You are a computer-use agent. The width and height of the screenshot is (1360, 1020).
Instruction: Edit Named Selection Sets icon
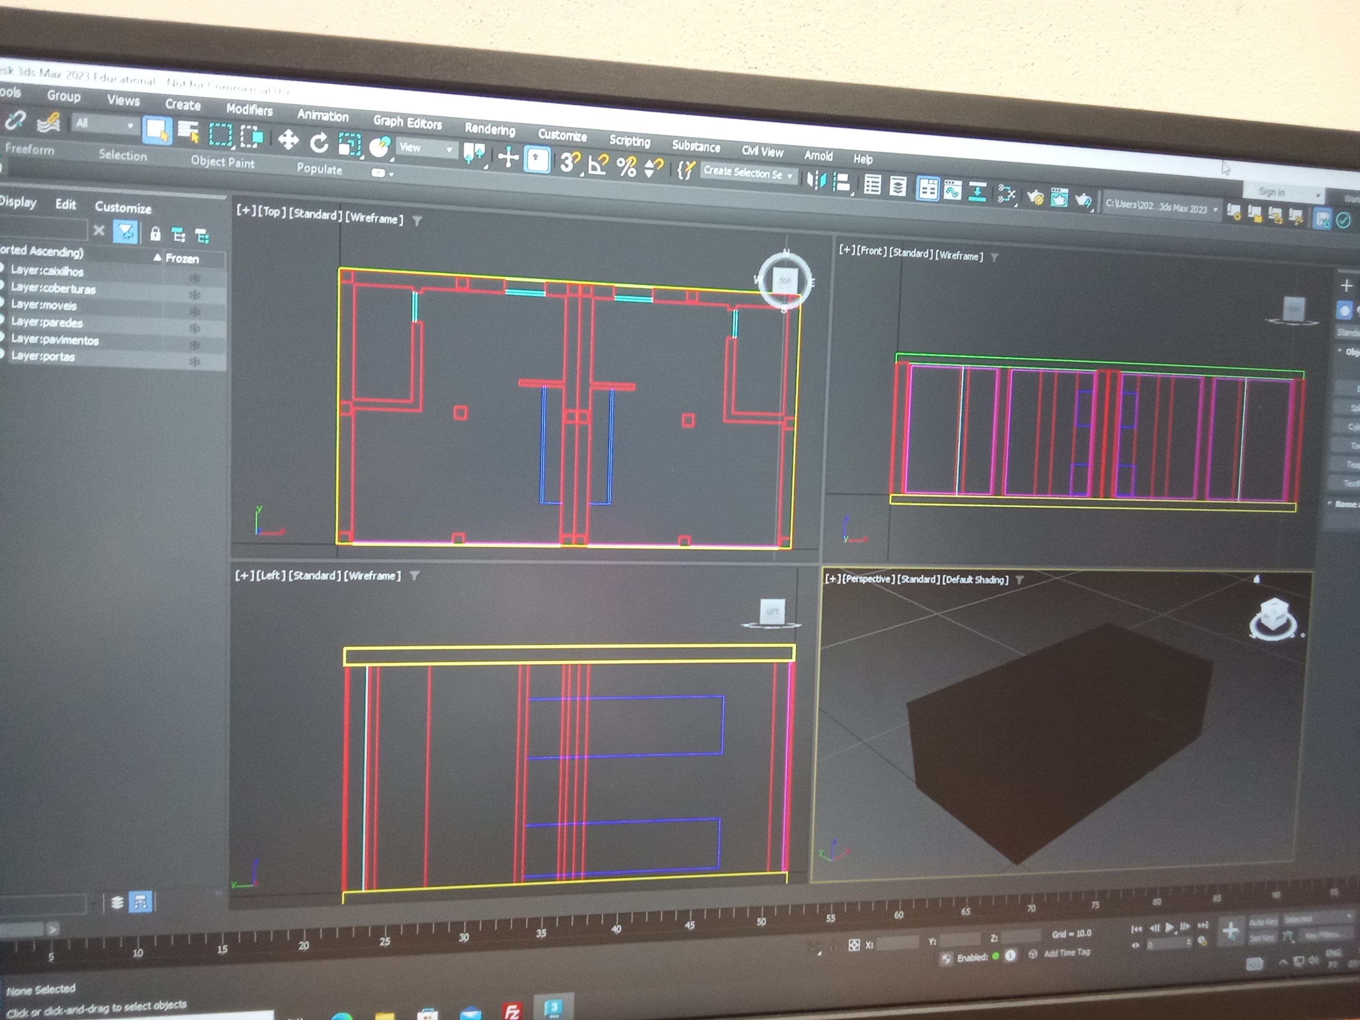tap(685, 170)
